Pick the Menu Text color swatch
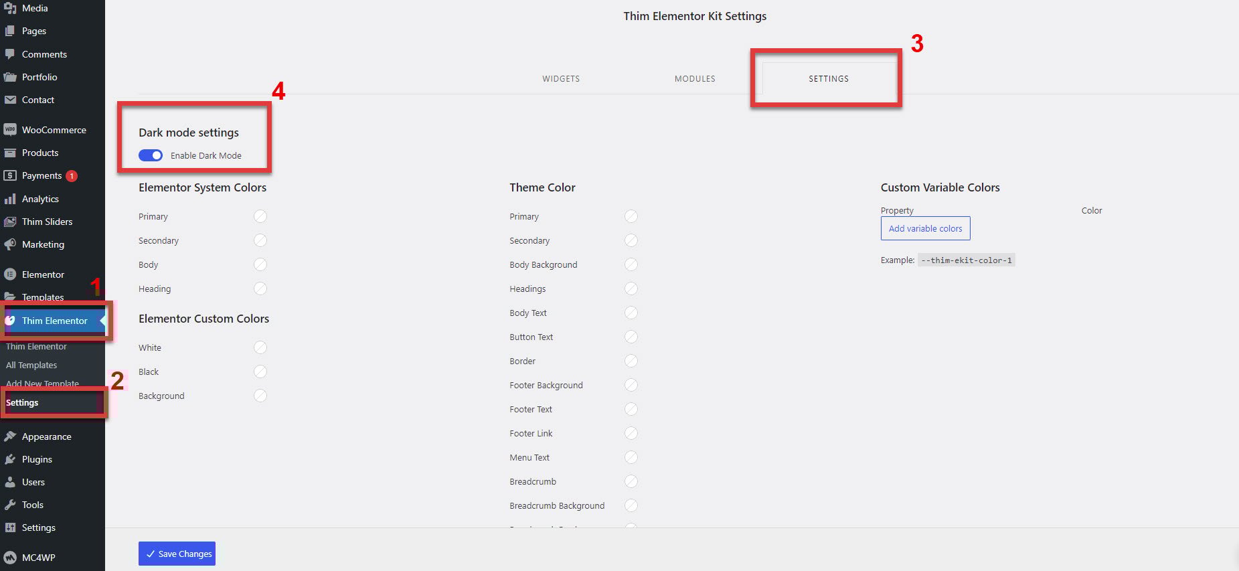This screenshot has width=1239, height=571. click(631, 457)
